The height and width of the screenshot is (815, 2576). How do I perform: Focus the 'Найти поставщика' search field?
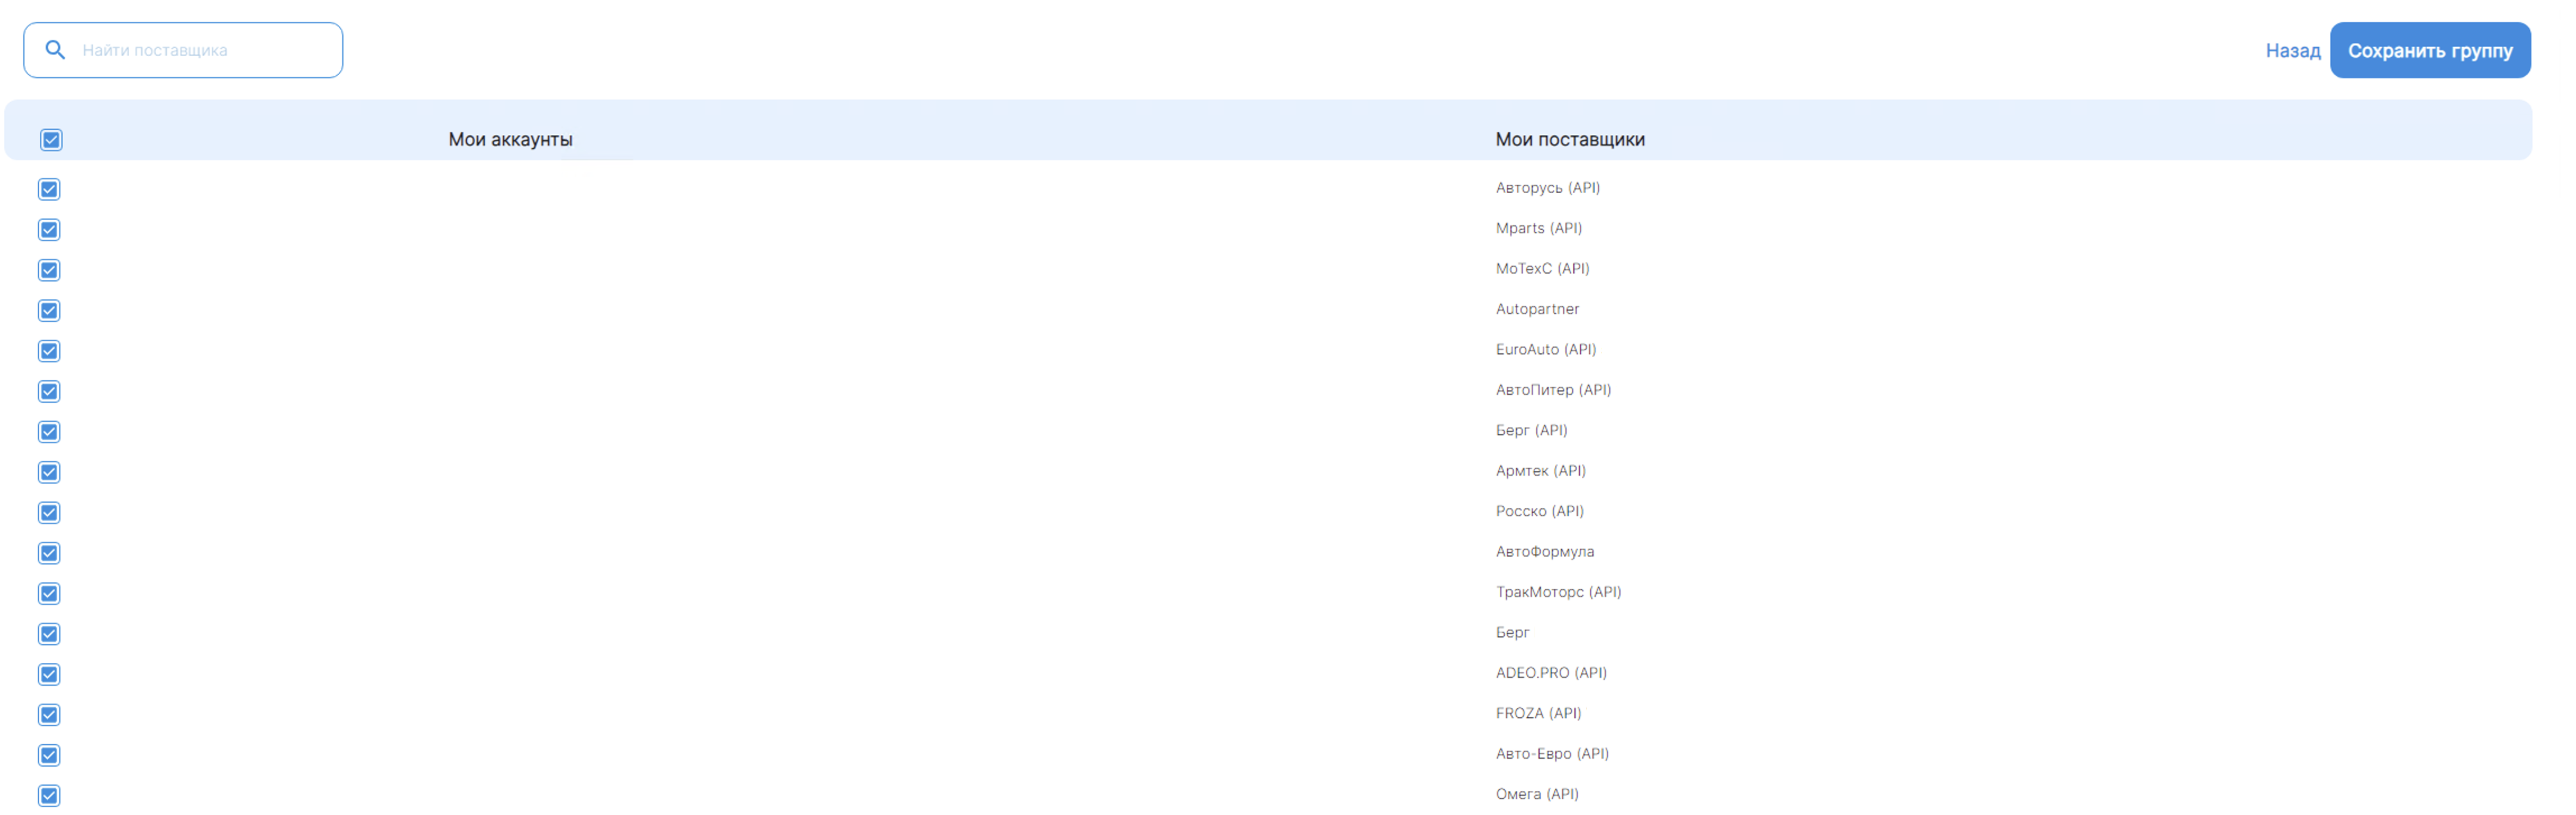[x=183, y=50]
